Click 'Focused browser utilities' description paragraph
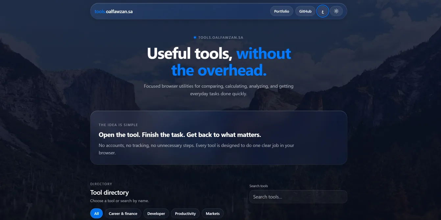The height and width of the screenshot is (220, 441). [219, 90]
